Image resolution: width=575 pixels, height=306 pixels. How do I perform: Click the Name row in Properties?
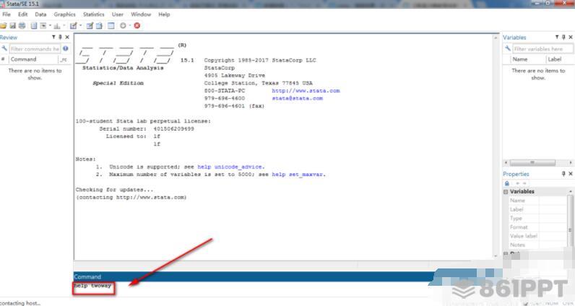tap(538, 201)
